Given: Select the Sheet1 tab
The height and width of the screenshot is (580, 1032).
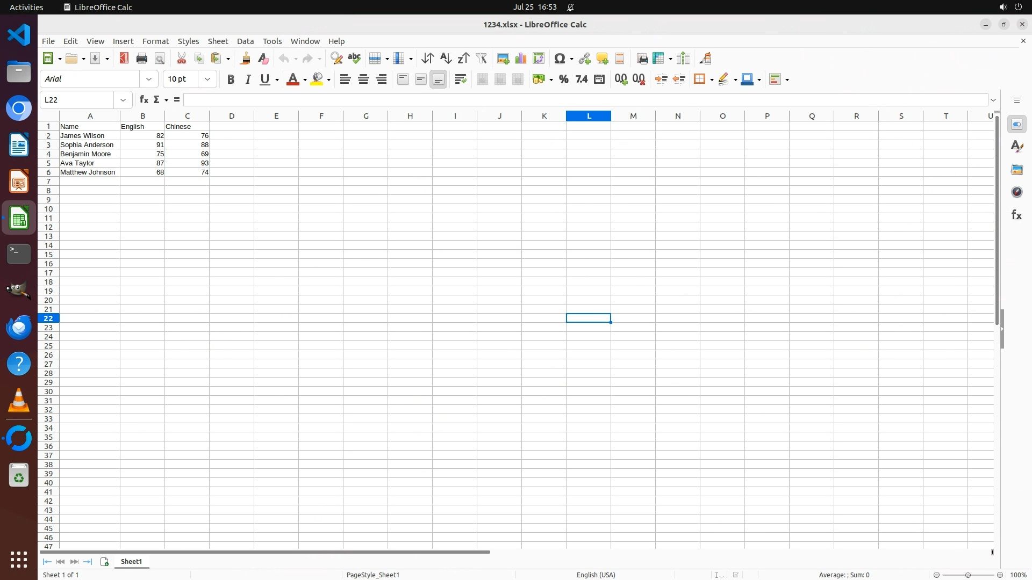Looking at the screenshot, I should click(x=131, y=561).
